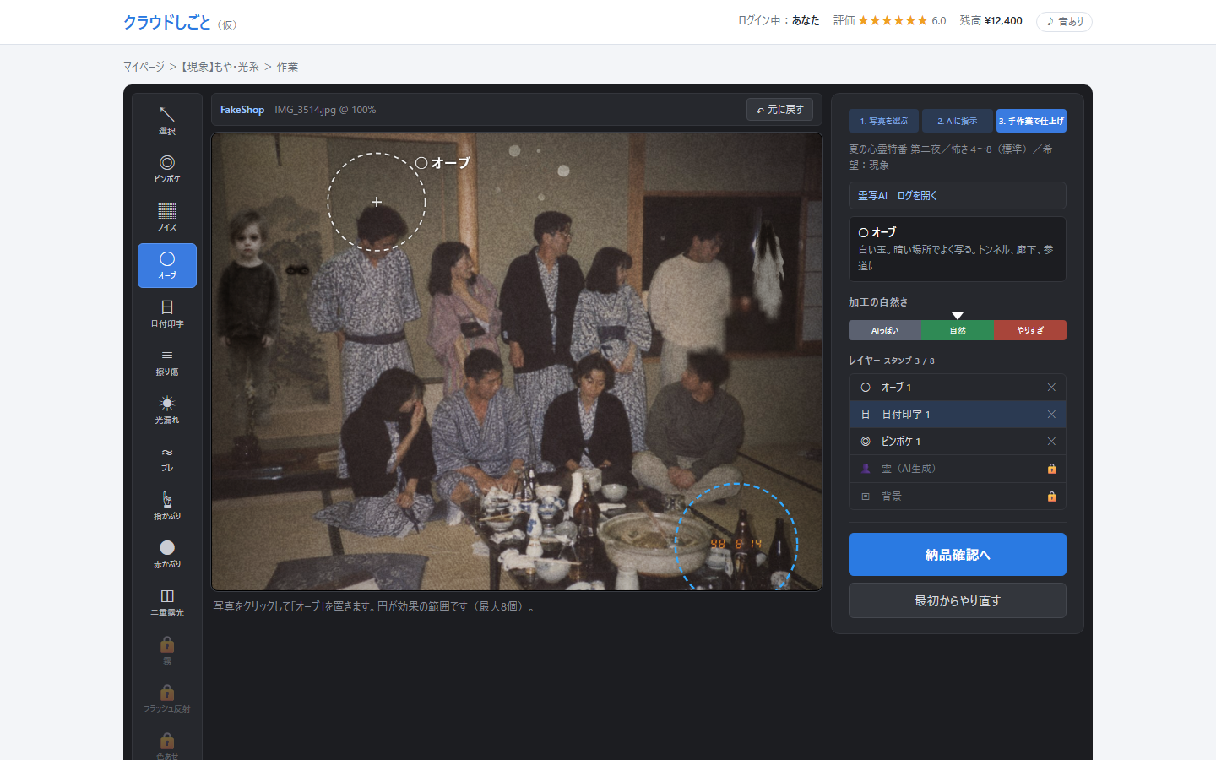Select the 二重露光 double exposure tool
The image size is (1216, 760).
[167, 602]
